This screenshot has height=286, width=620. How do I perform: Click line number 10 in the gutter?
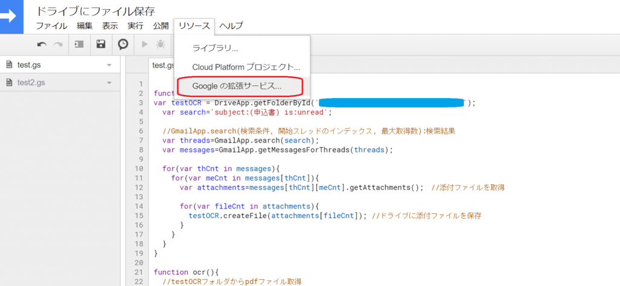138,169
